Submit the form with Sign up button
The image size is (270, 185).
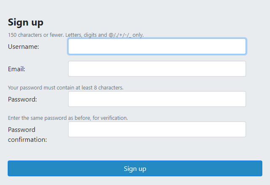[x=135, y=169]
